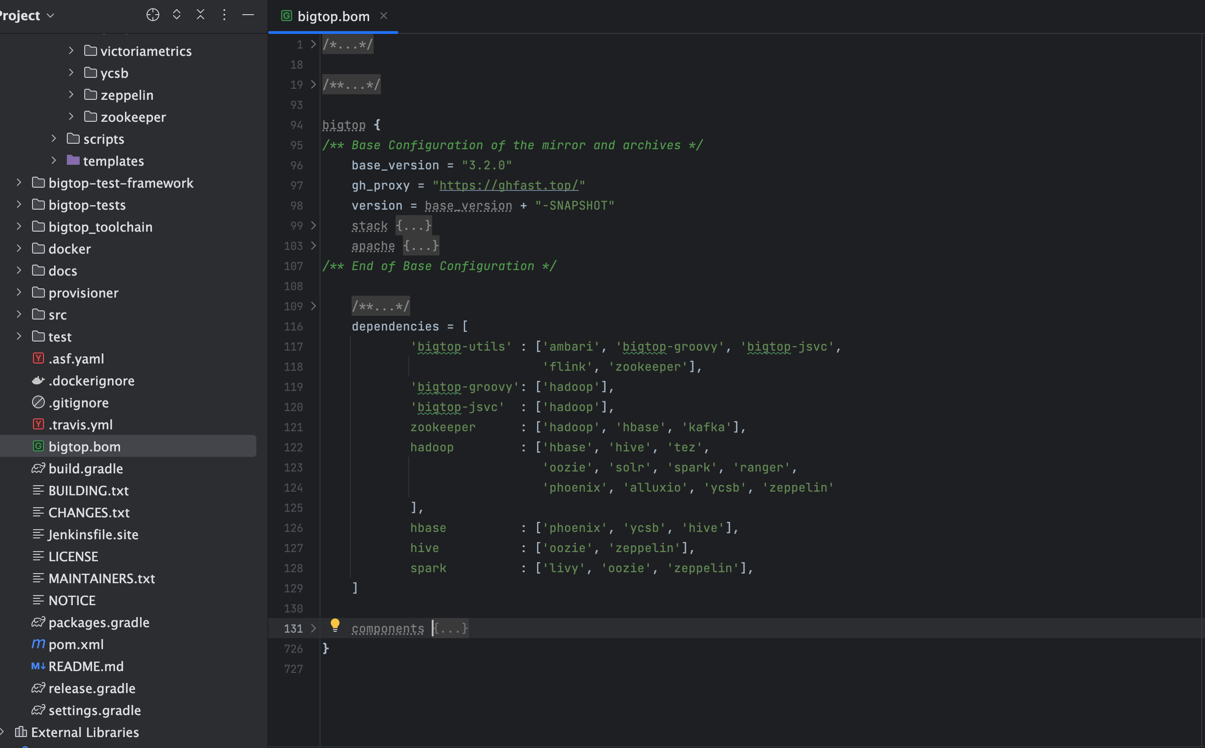Select the templates purple folder icon
The height and width of the screenshot is (748, 1205).
click(x=73, y=160)
